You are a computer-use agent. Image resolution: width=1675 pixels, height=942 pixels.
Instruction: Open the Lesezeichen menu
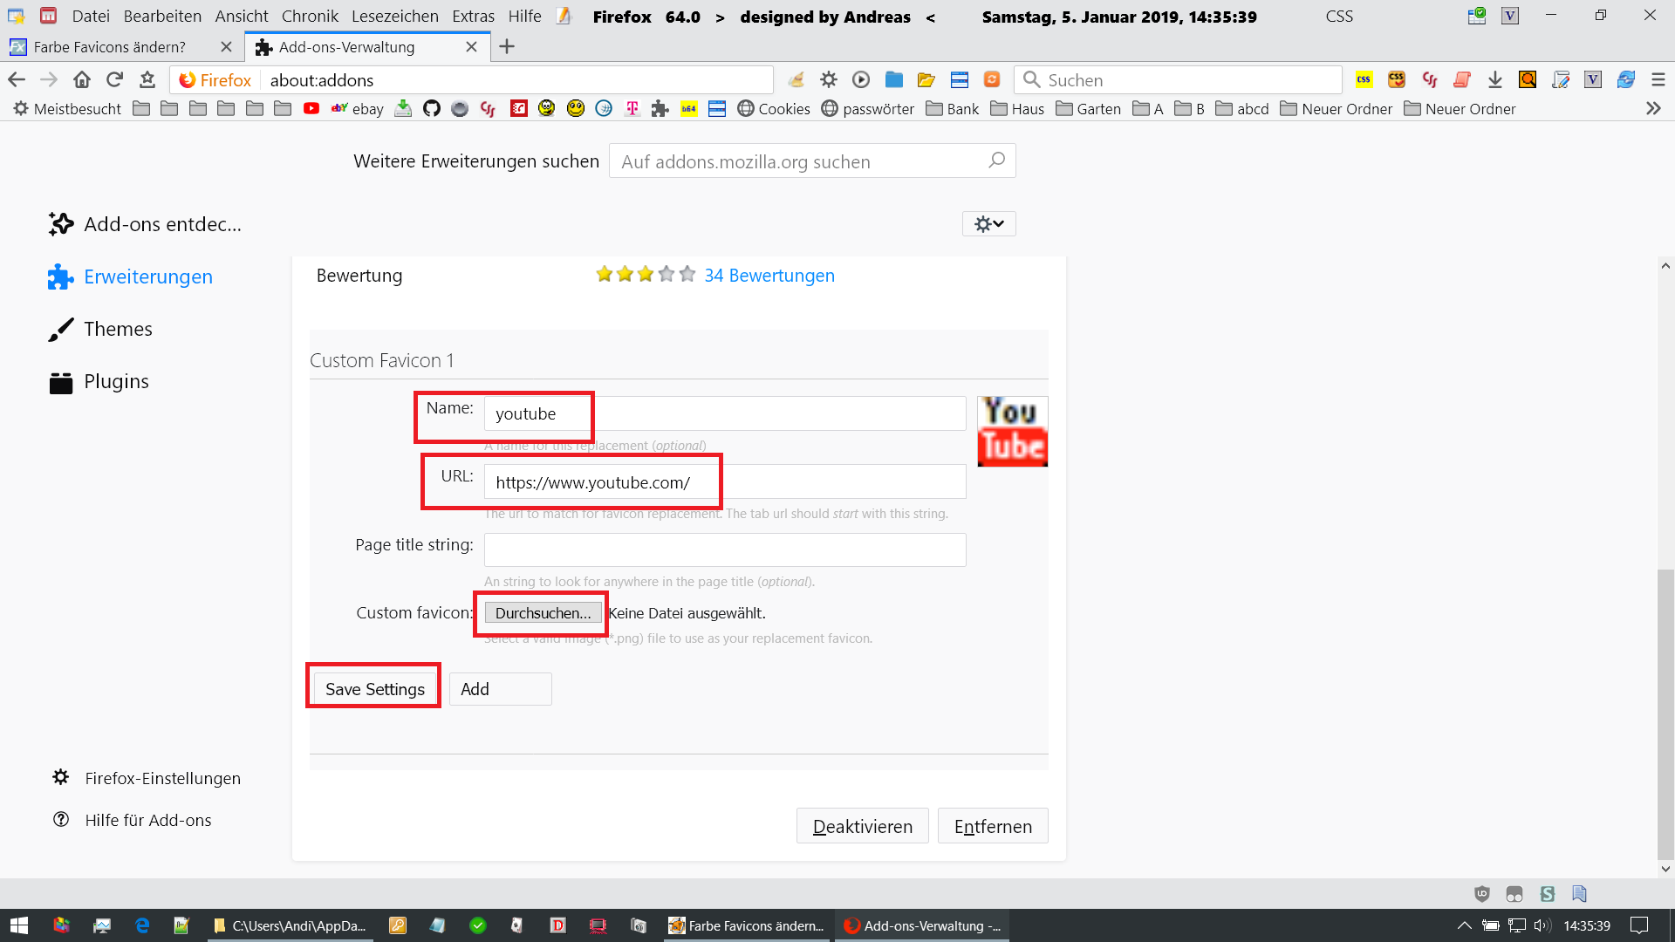coord(394,17)
